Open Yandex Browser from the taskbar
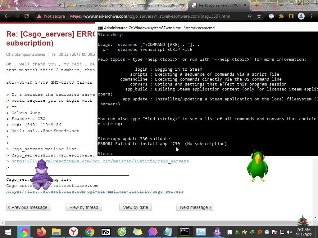The height and width of the screenshot is (238, 318). point(73,232)
